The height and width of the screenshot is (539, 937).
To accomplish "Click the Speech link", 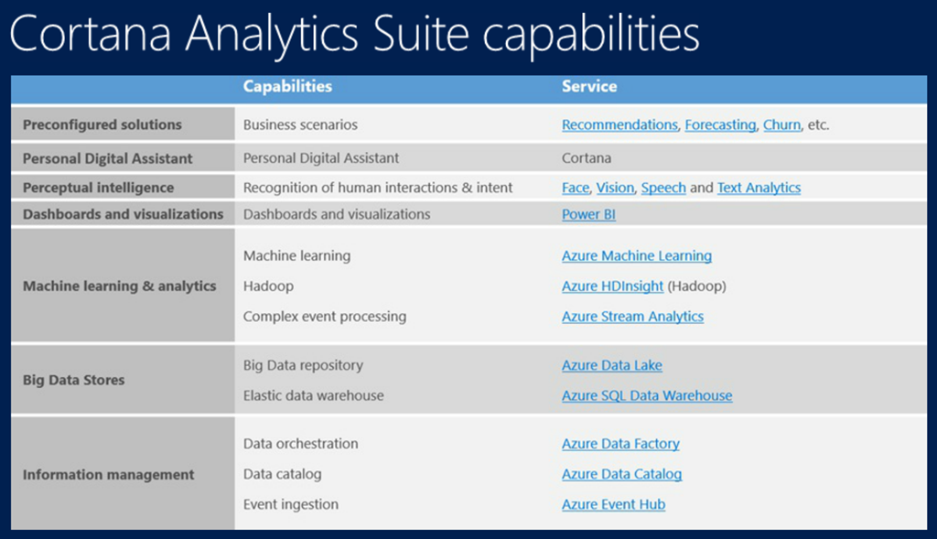I will (x=663, y=188).
